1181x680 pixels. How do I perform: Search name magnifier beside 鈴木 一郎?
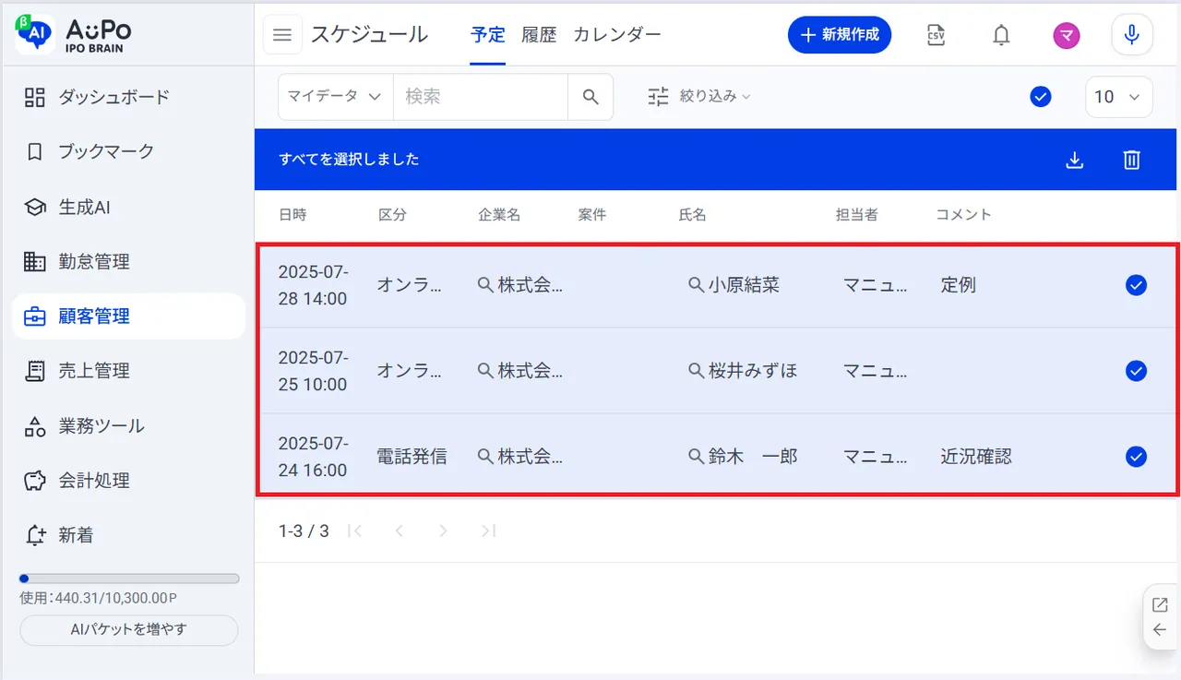pos(697,456)
